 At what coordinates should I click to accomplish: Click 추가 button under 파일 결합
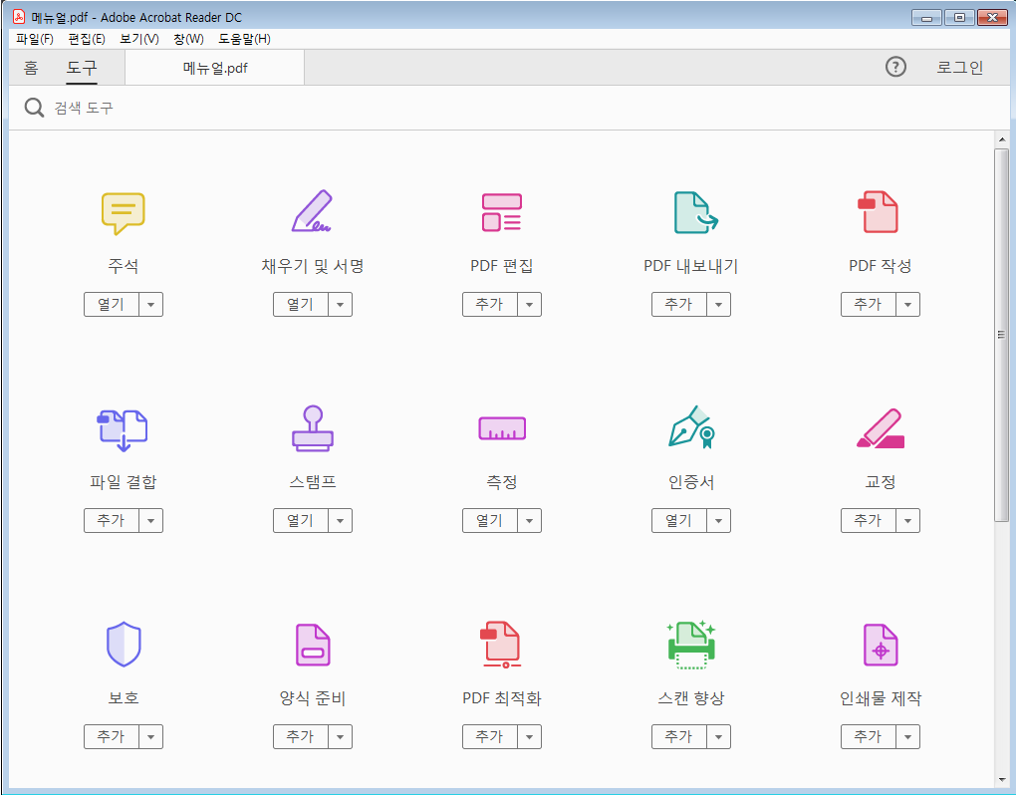pyautogui.click(x=112, y=521)
